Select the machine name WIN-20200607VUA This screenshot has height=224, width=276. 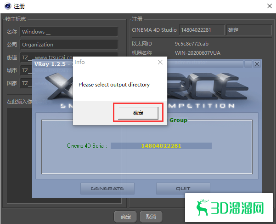pos(197,53)
